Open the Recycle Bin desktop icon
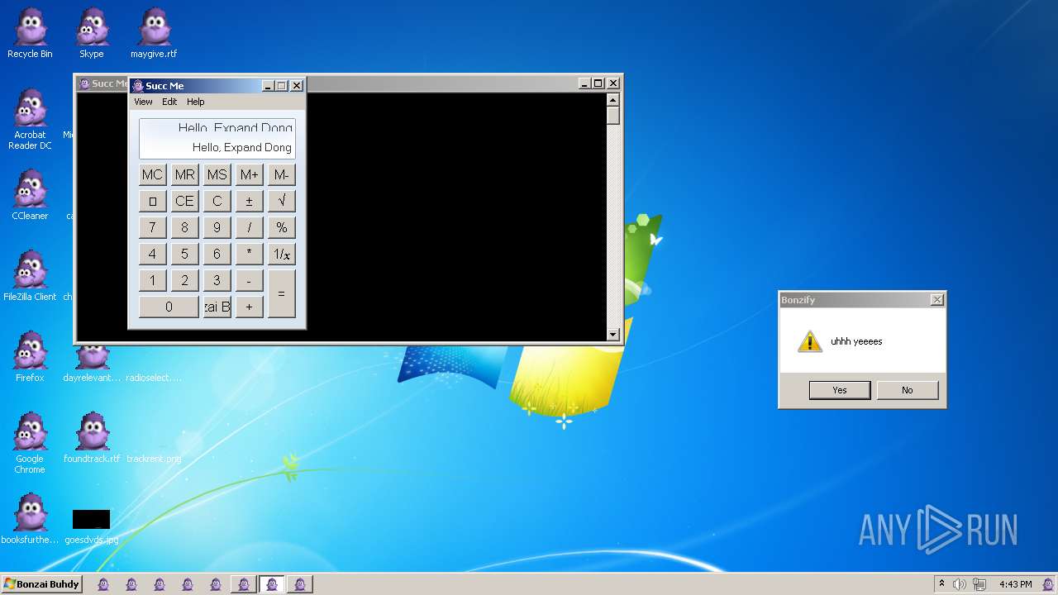Screen dimensions: 1058x595 pos(30,34)
